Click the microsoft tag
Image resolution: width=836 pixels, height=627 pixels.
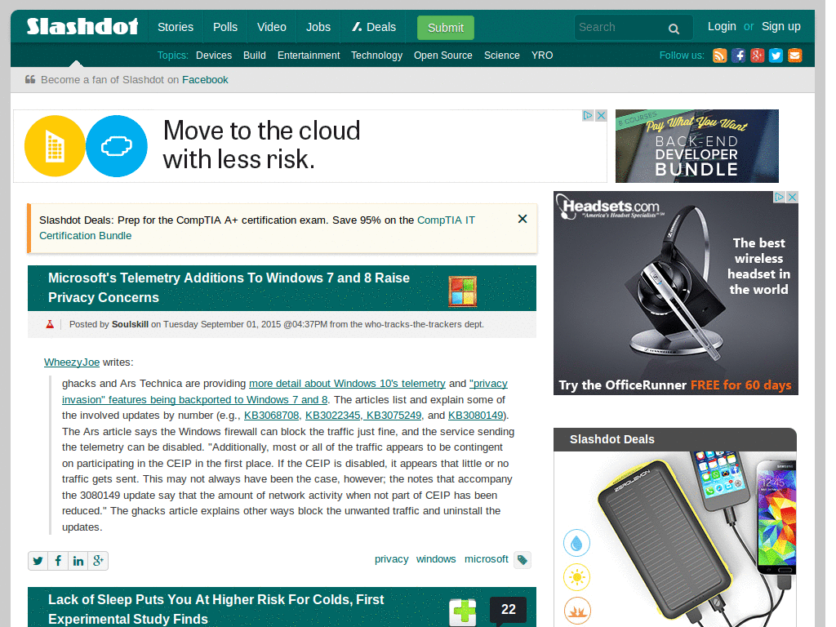pos(487,559)
